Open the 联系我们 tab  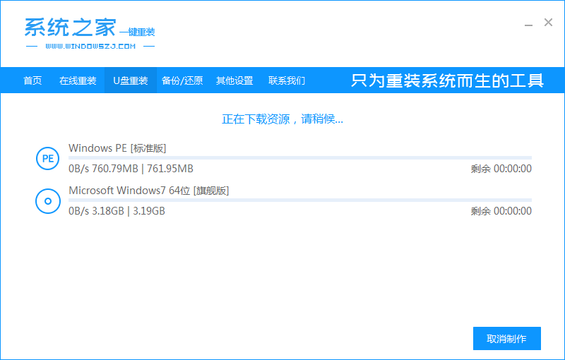pyautogui.click(x=287, y=80)
